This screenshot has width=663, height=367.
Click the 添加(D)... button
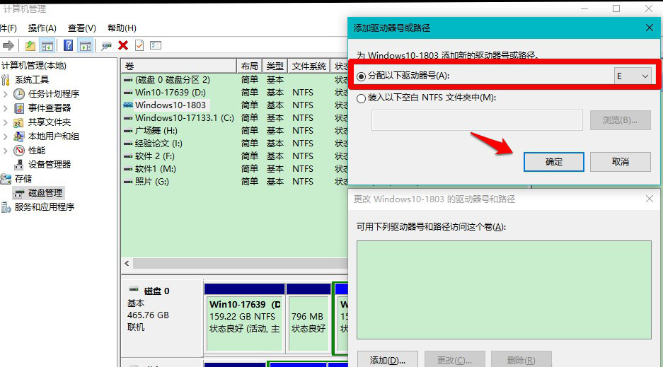click(x=386, y=360)
